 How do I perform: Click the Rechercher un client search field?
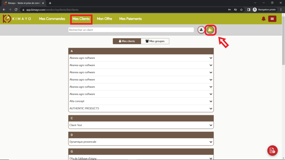tap(131, 30)
